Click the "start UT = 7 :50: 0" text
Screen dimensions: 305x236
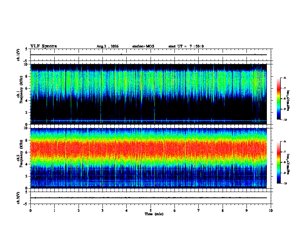(186, 46)
